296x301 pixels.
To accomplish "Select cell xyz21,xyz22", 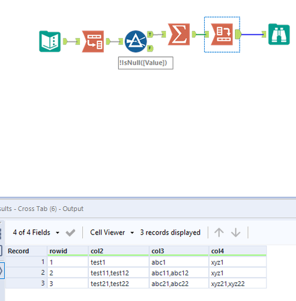I will tap(238, 284).
